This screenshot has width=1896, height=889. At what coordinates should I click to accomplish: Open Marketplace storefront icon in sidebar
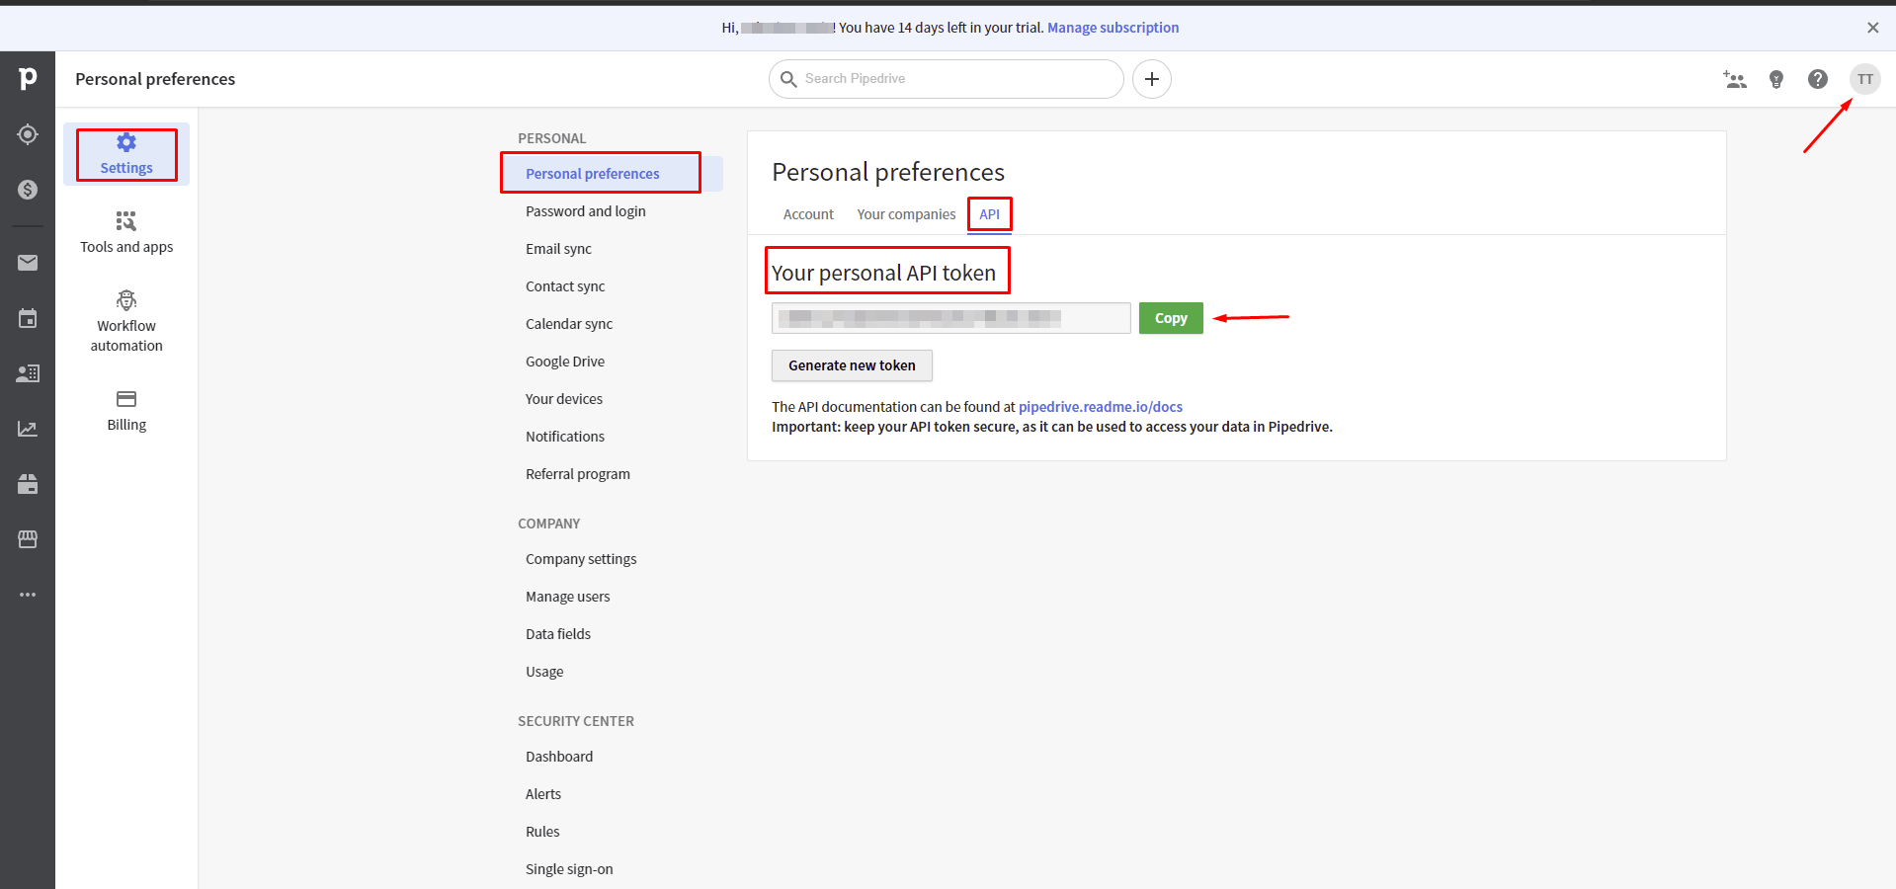[28, 539]
